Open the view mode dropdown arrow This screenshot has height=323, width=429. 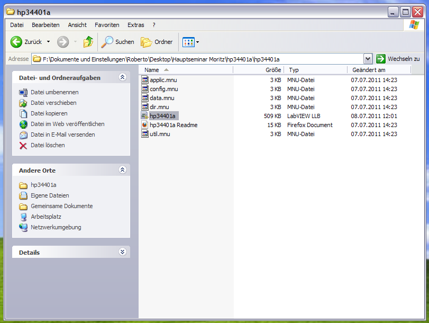(197, 42)
